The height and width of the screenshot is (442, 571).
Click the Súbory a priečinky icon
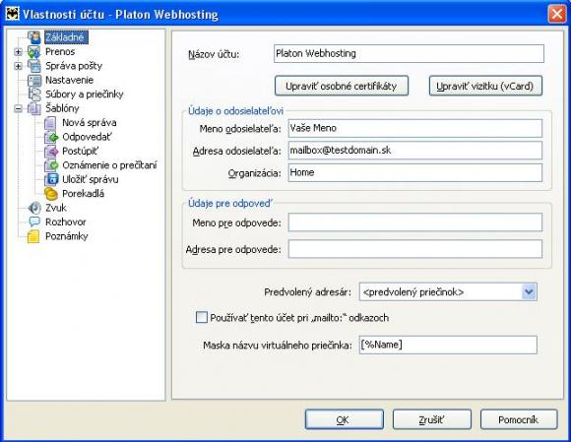34,95
